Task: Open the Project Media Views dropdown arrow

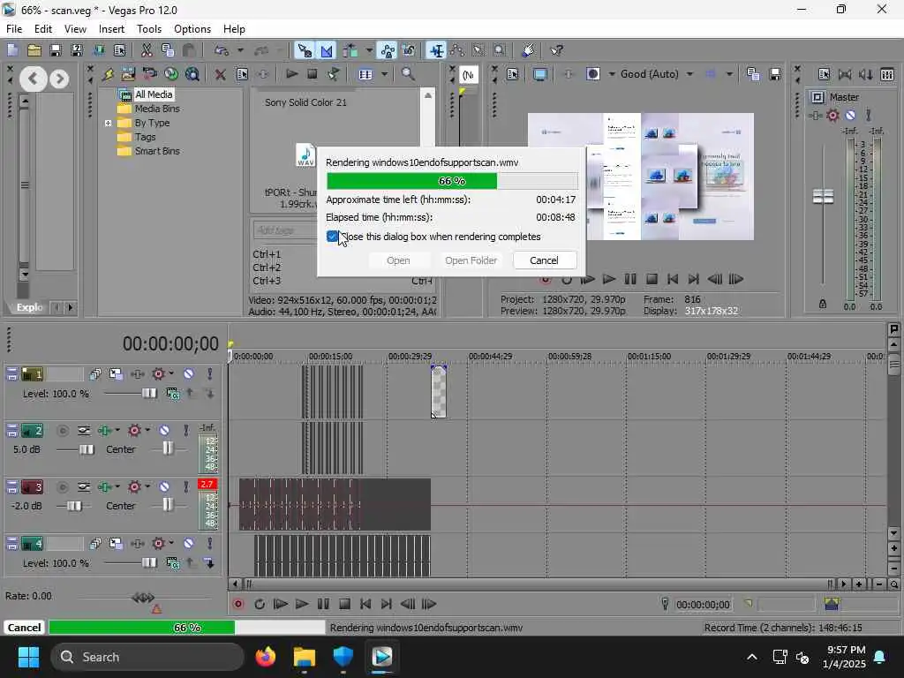Action: pyautogui.click(x=384, y=74)
